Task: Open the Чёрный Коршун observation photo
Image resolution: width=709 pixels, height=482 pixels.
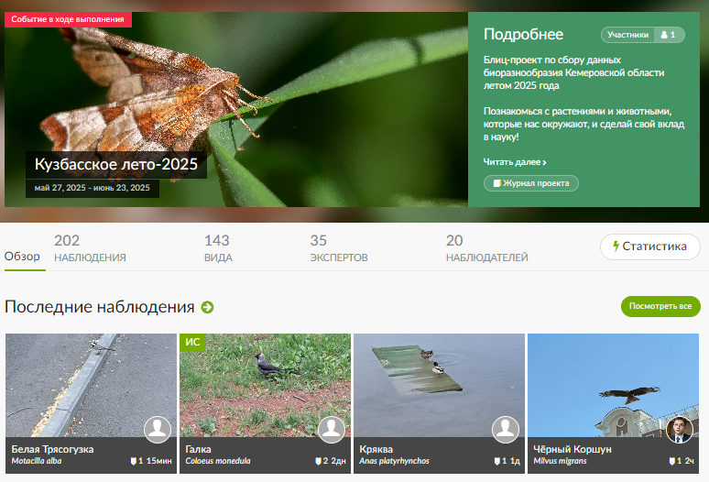Action: pos(613,385)
